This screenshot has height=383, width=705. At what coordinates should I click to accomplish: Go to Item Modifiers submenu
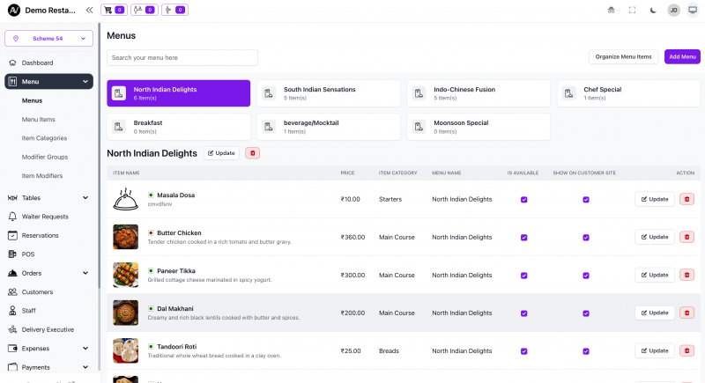coord(41,176)
